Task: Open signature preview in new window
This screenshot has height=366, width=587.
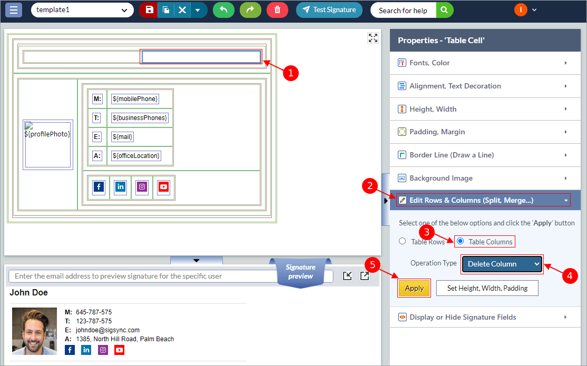Action: point(365,276)
